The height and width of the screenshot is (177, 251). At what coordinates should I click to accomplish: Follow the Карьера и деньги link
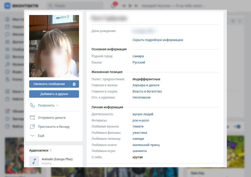(x=146, y=85)
